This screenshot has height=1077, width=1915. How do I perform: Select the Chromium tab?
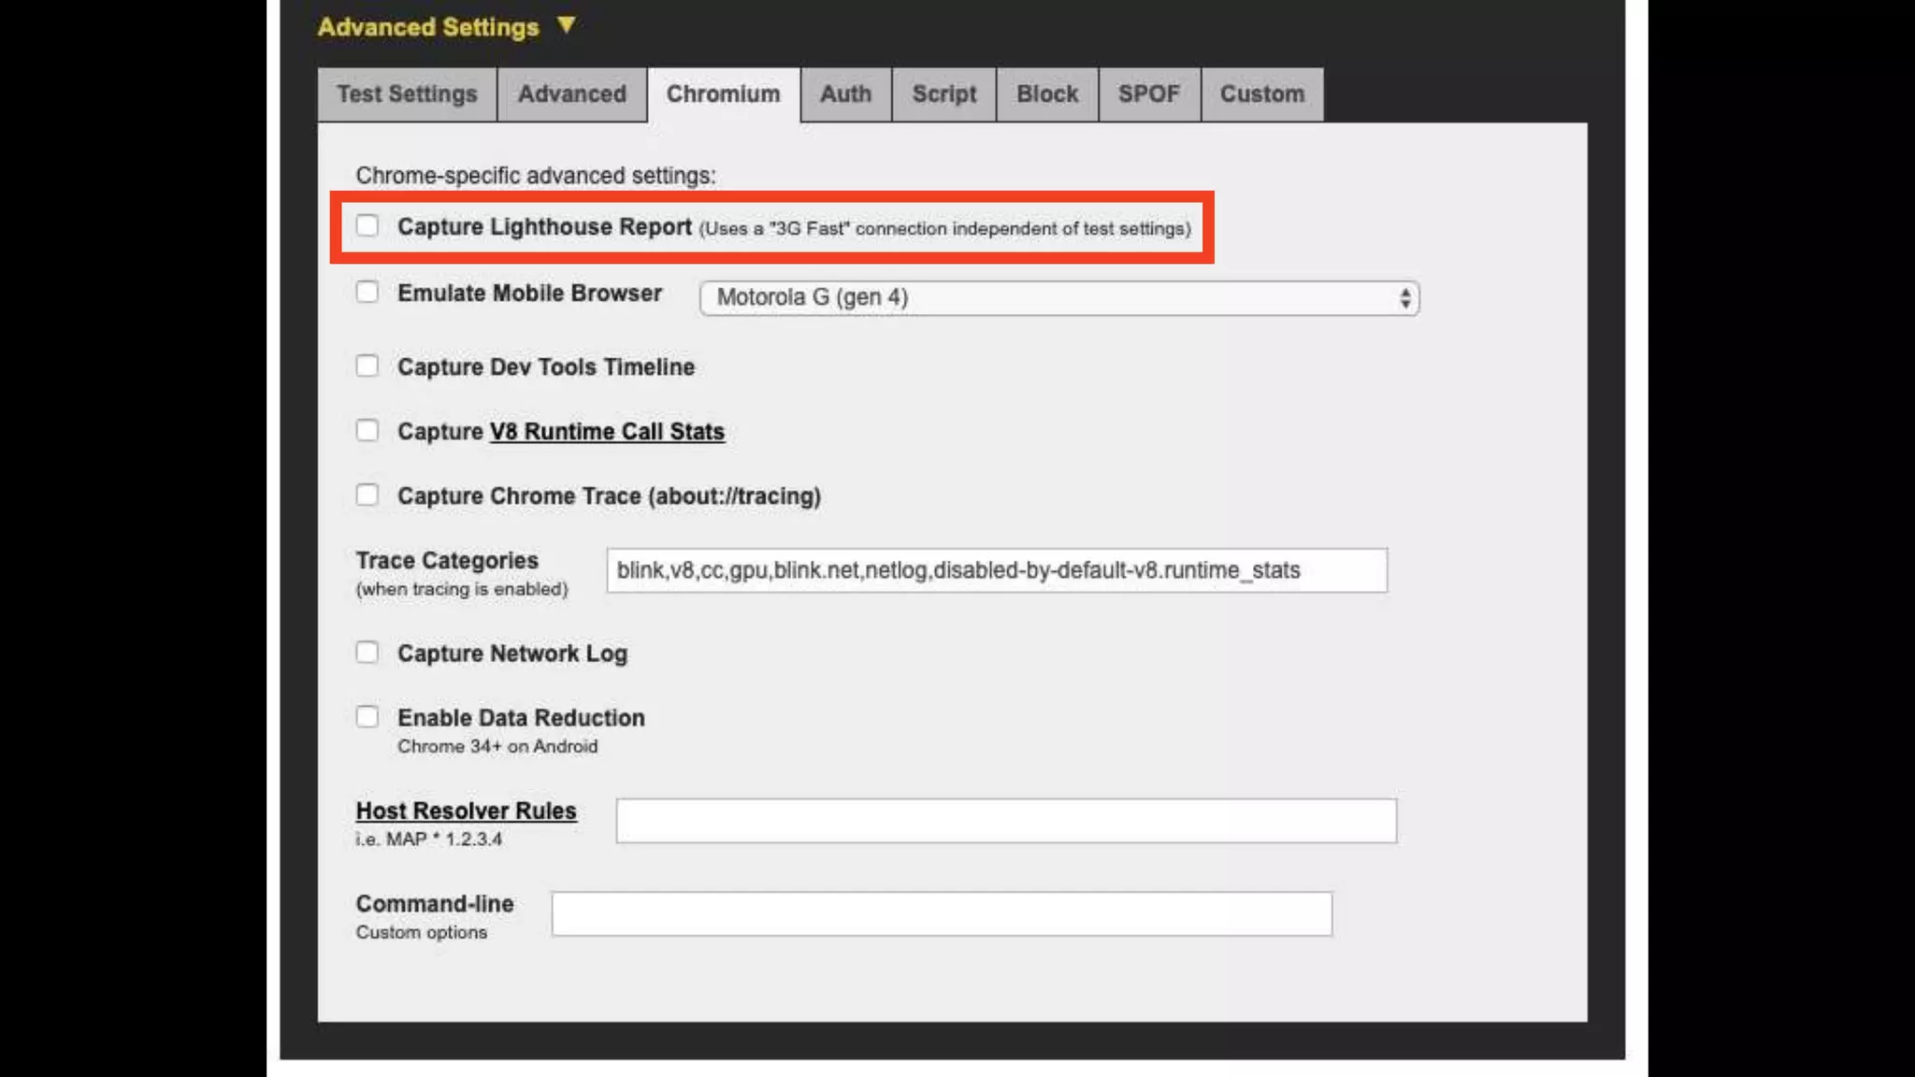click(x=723, y=94)
